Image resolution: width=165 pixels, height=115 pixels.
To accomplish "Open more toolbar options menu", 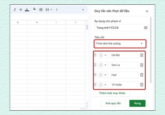I will [x=57, y=10].
